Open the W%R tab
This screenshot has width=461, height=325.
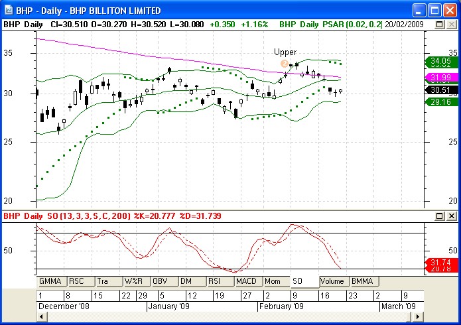tap(136, 281)
